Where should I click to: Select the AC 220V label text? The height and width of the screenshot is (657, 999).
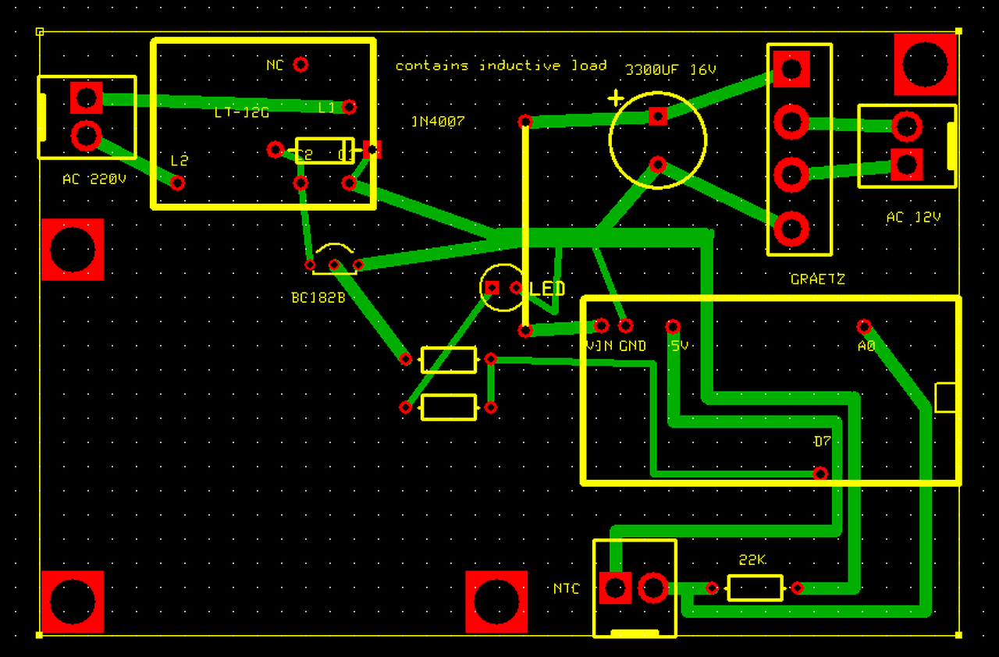click(x=94, y=179)
